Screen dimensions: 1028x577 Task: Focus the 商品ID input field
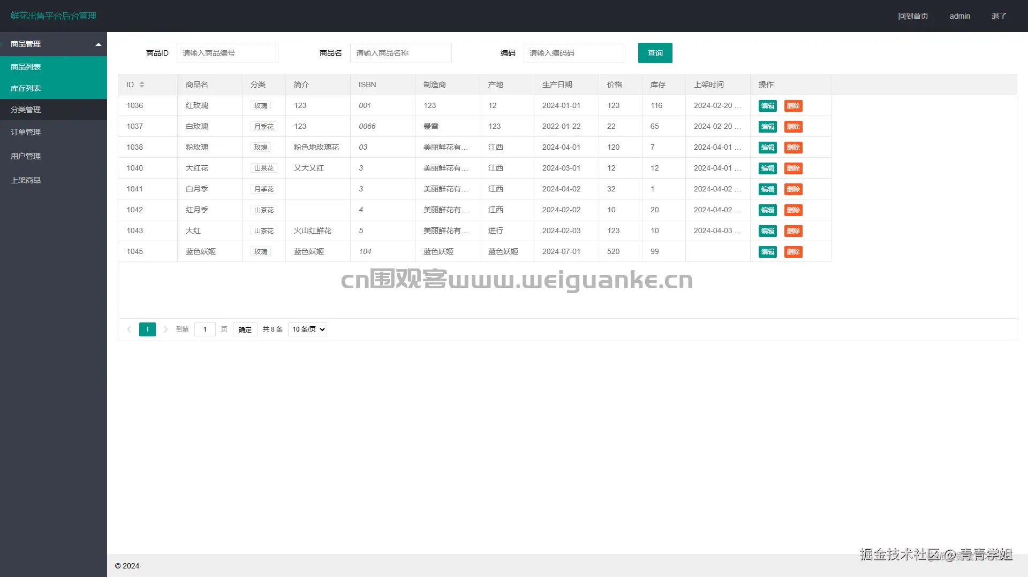tap(228, 53)
